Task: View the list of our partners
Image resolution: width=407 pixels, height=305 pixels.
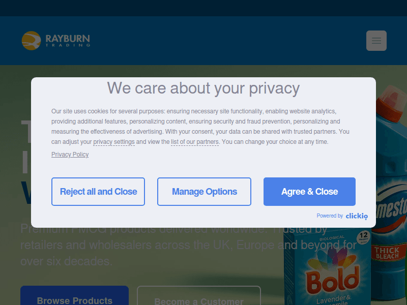Action: [x=195, y=142]
